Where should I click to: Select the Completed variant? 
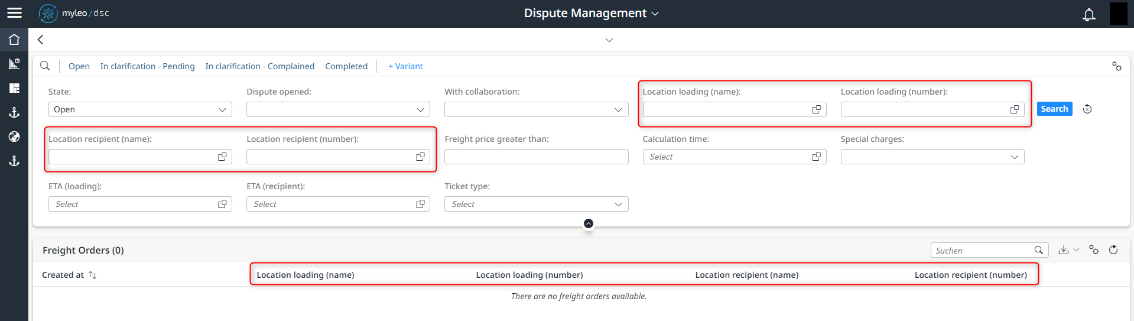point(346,66)
